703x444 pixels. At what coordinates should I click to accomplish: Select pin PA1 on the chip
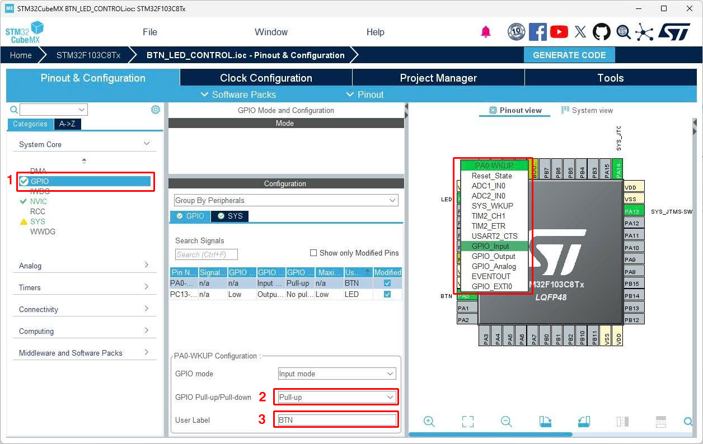(467, 308)
